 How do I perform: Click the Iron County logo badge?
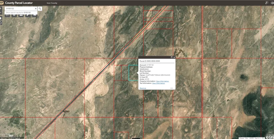click(x=1, y=3)
